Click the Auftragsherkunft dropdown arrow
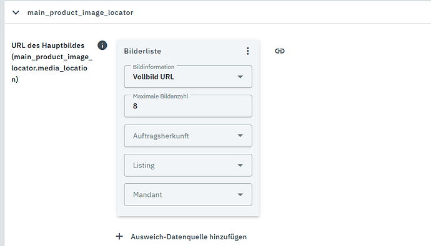The image size is (431, 246). 240,136
